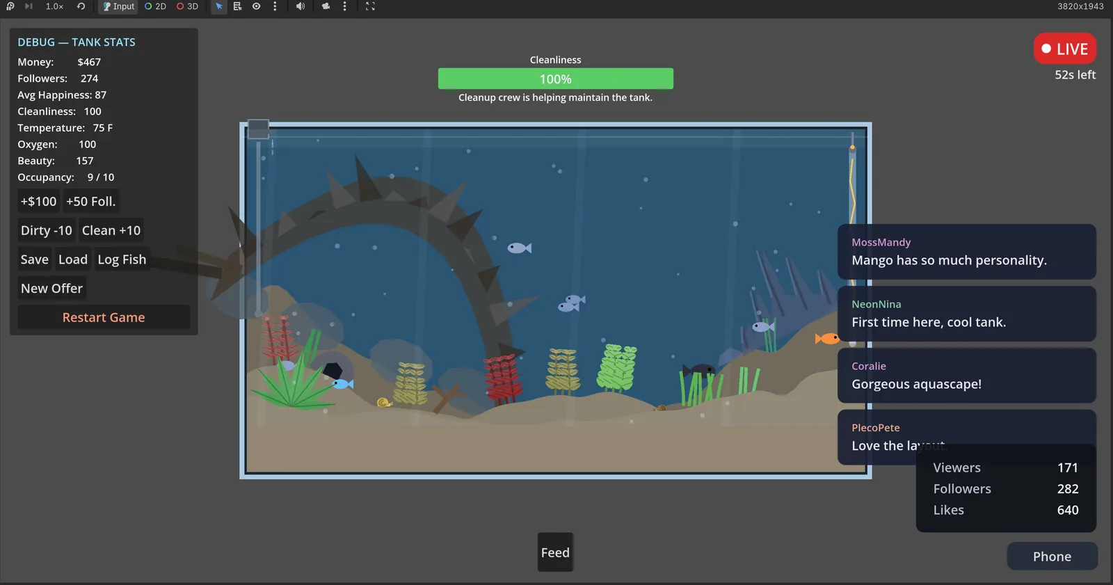Select the 2D view mode
Screen dimensions: 1113x585
click(x=156, y=6)
